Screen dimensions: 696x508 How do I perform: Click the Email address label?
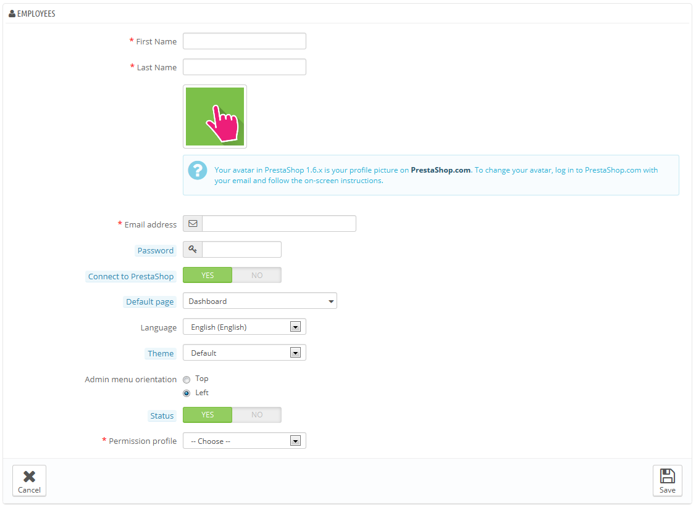tap(151, 225)
